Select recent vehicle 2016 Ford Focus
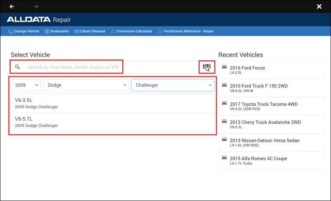 click(271, 70)
